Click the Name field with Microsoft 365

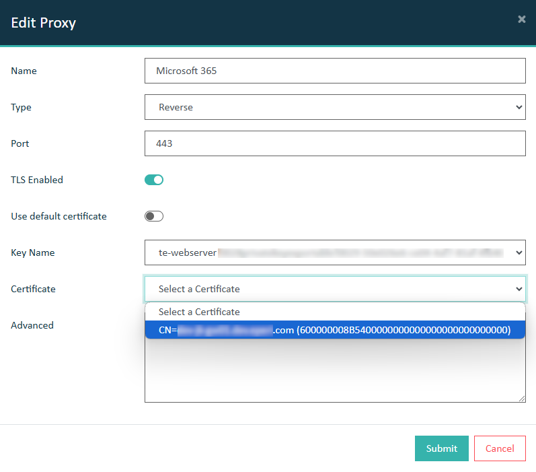tap(335, 71)
